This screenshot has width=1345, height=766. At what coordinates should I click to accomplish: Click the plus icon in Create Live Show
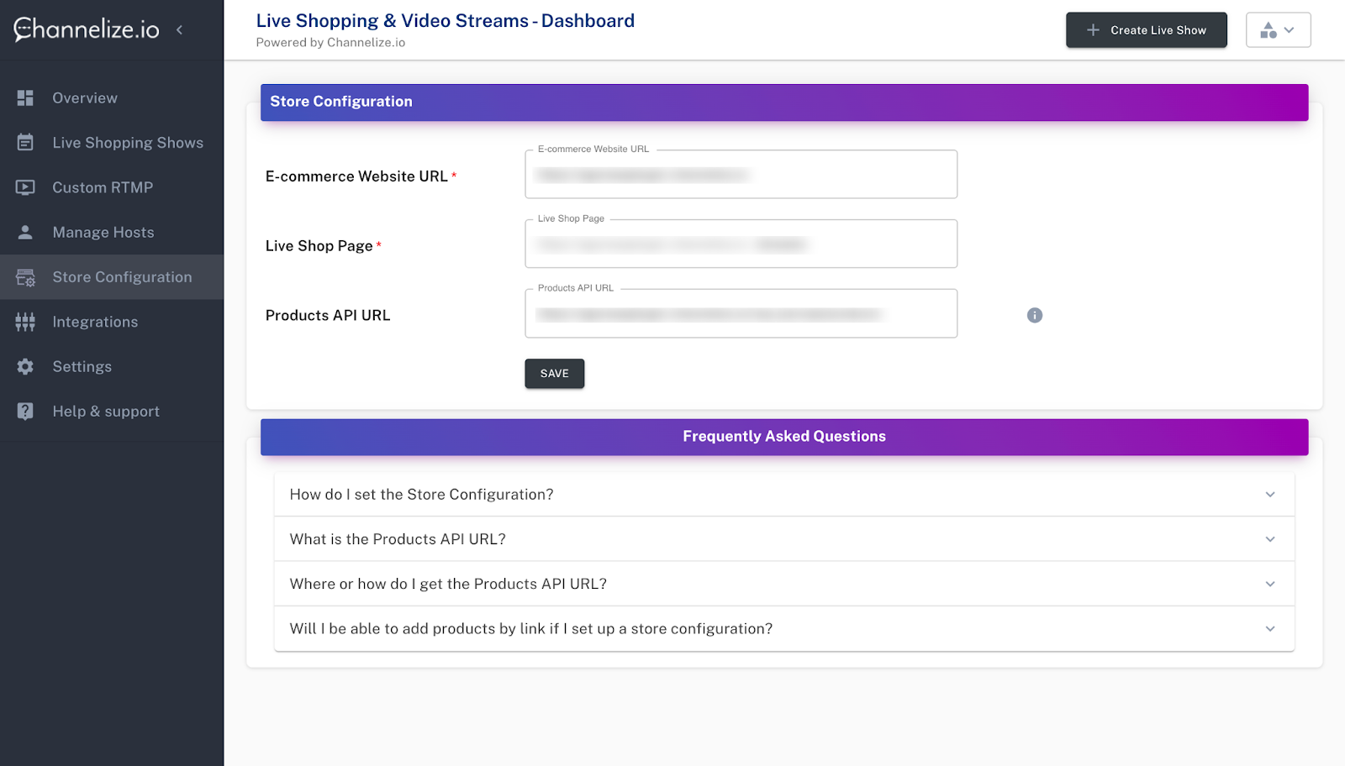pos(1093,30)
